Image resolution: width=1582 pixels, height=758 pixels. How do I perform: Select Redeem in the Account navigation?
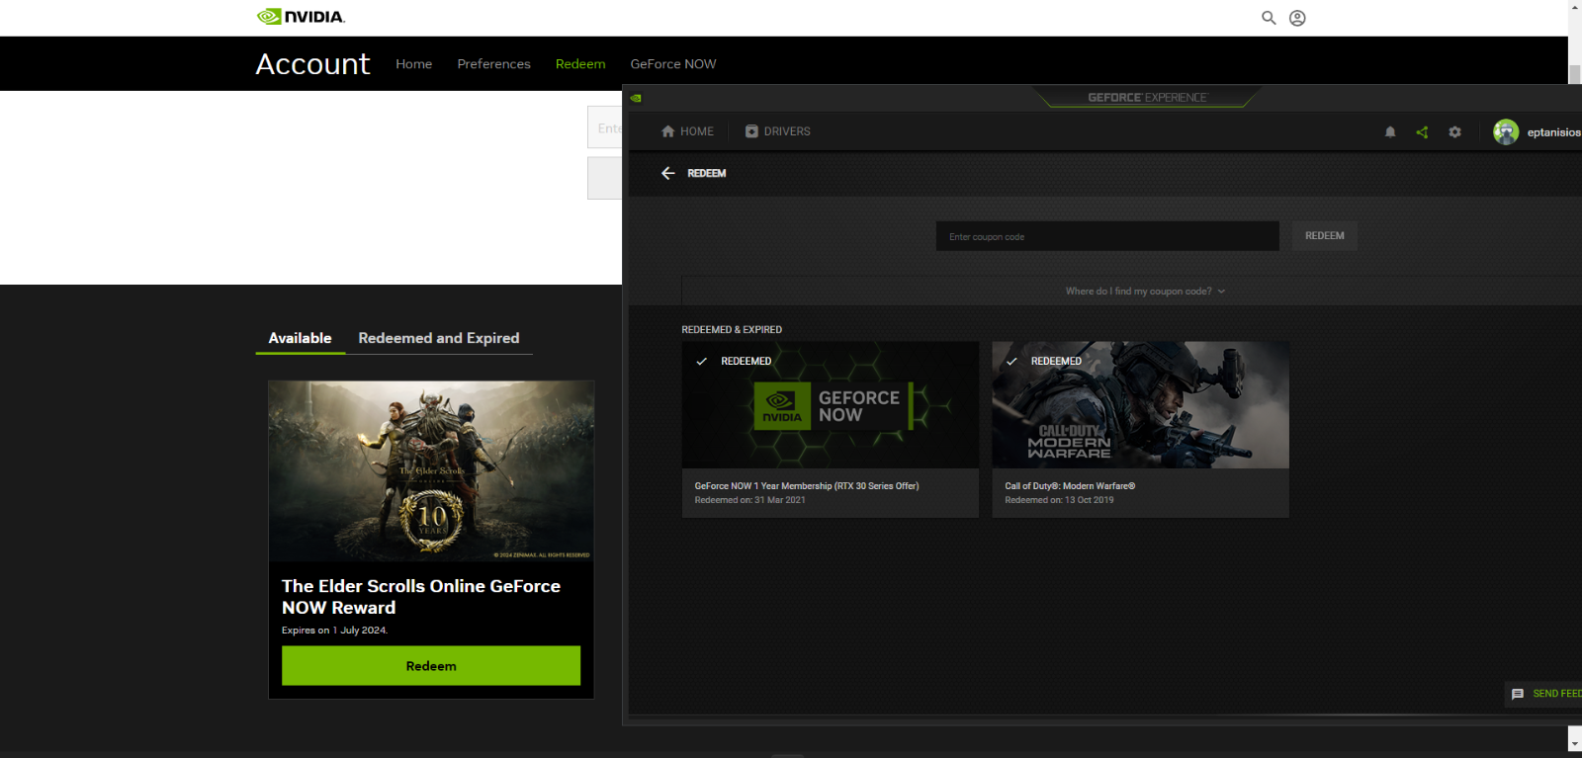[580, 63]
